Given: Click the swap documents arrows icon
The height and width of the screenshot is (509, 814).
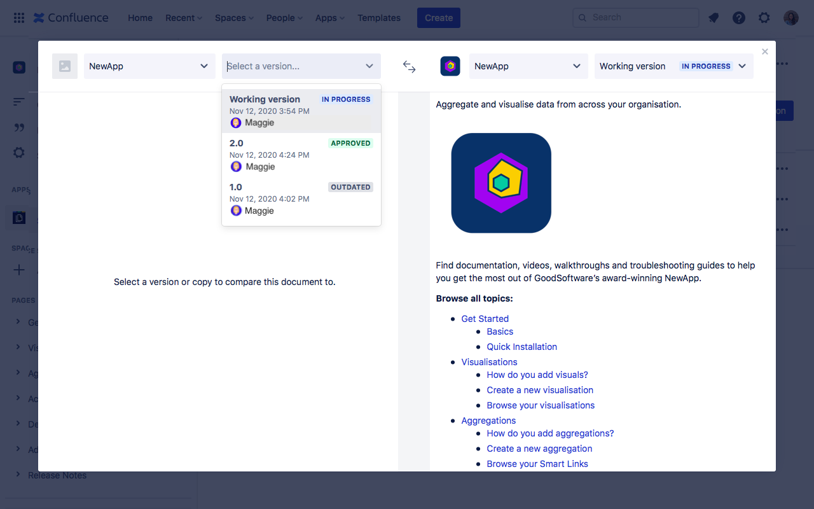Looking at the screenshot, I should [409, 67].
